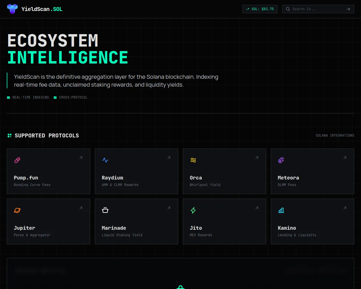The image size is (361, 289).
Task: Open the Pump.fun protocol card
Action: tap(49, 171)
